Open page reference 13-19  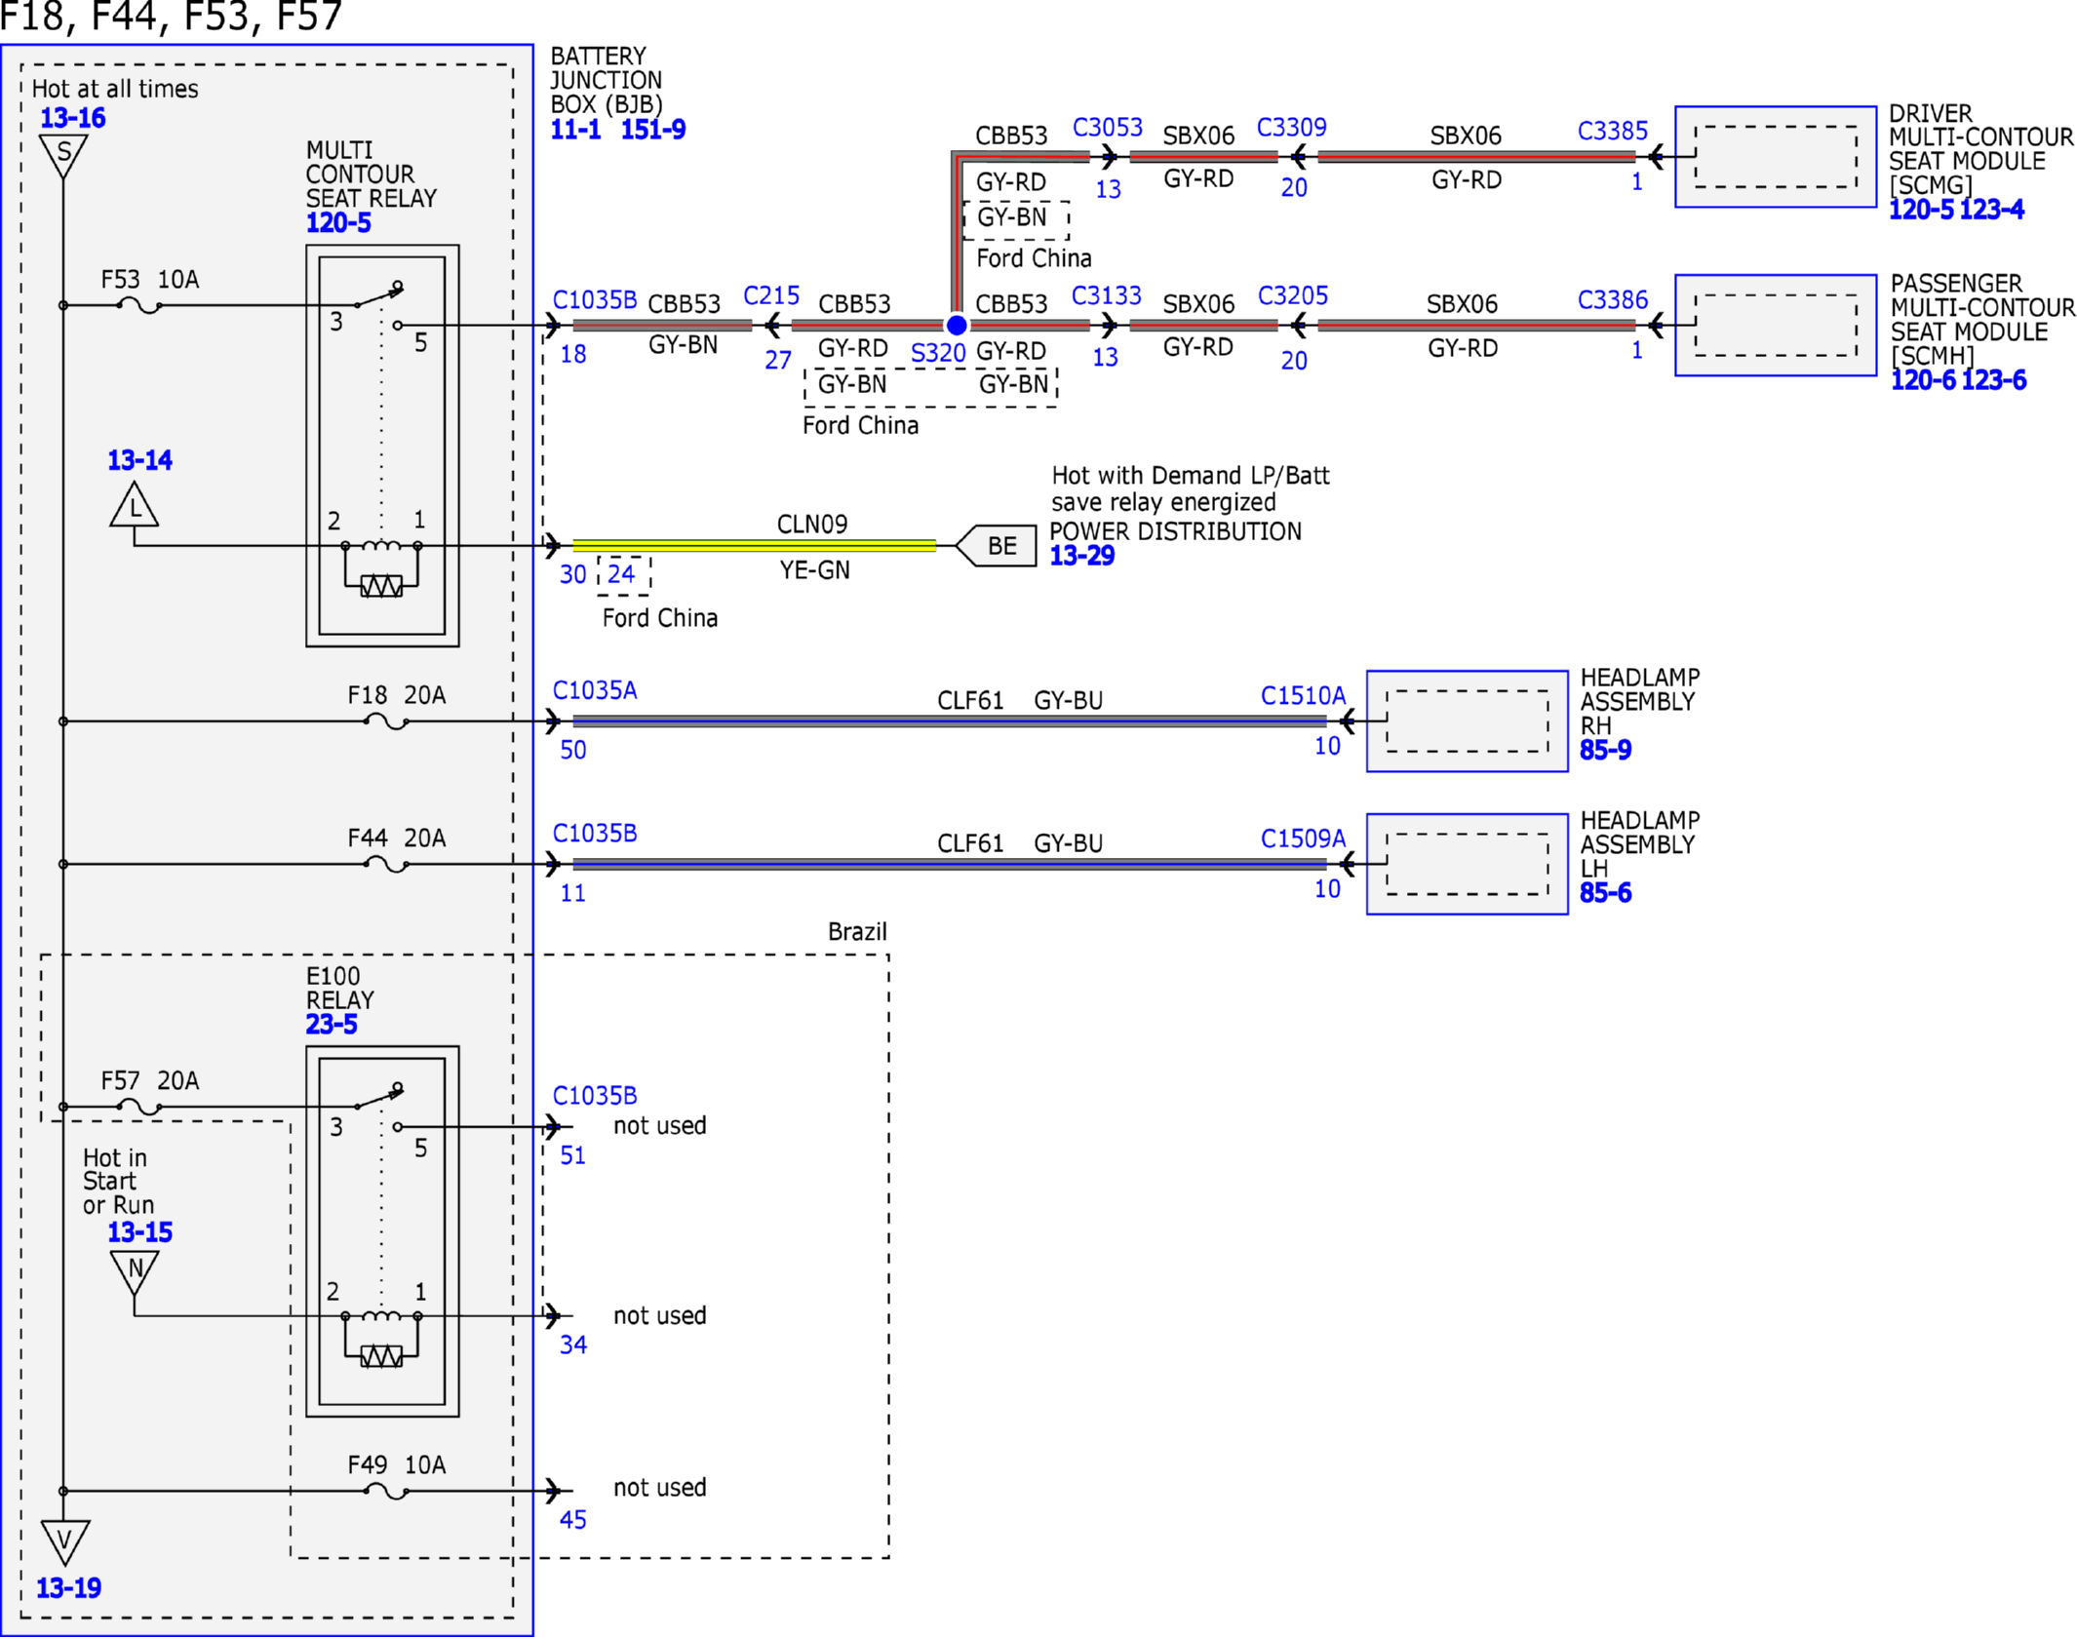[68, 1588]
